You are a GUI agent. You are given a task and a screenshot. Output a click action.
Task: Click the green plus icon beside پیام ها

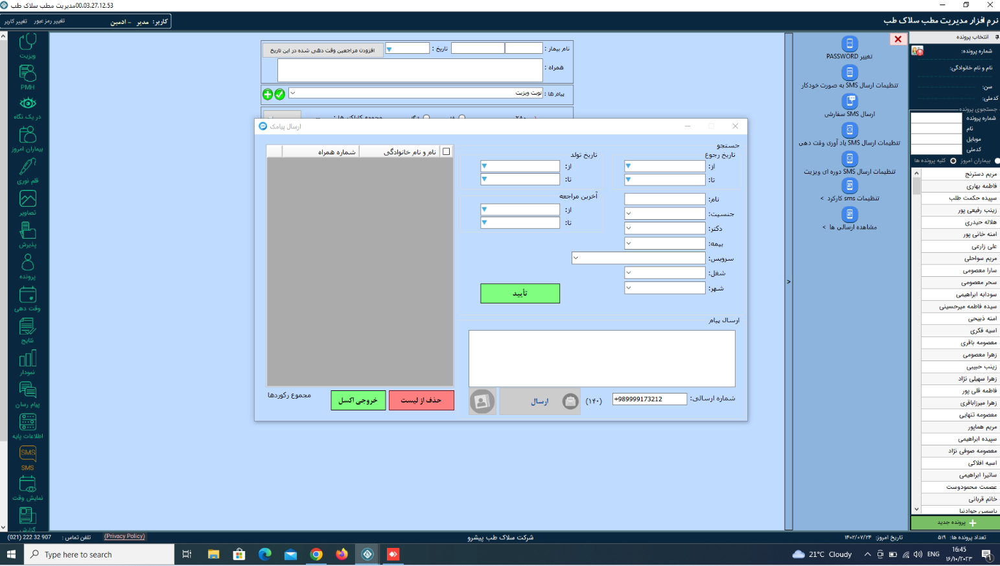268,95
